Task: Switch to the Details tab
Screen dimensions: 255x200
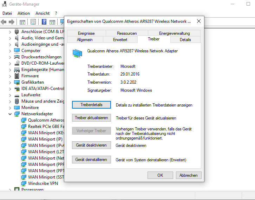Action: [185, 40]
